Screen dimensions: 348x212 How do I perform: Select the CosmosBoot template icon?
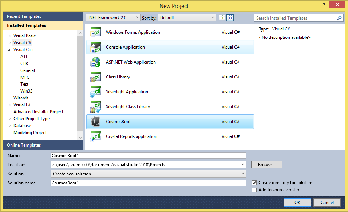point(95,122)
